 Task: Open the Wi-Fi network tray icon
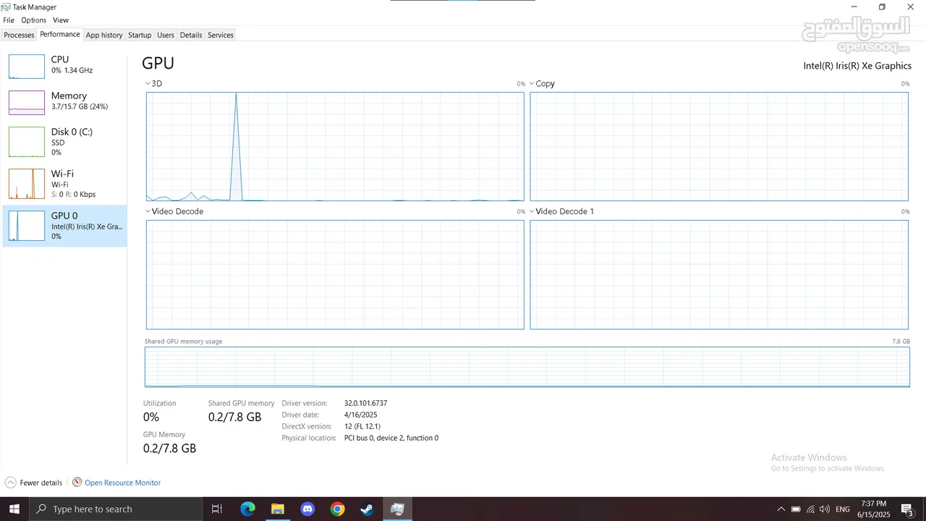pos(810,509)
